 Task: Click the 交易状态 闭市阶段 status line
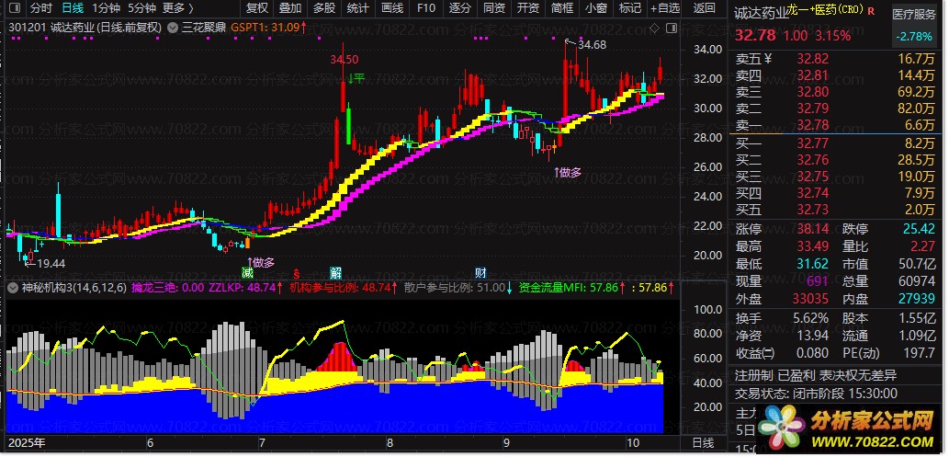pos(816,394)
